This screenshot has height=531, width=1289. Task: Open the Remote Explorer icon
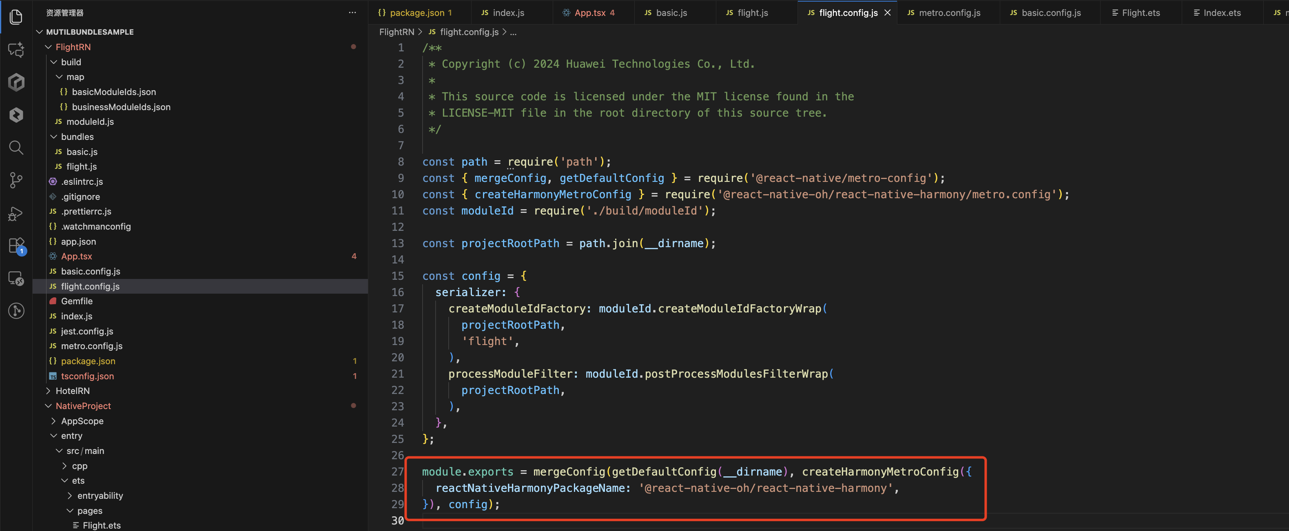16,278
